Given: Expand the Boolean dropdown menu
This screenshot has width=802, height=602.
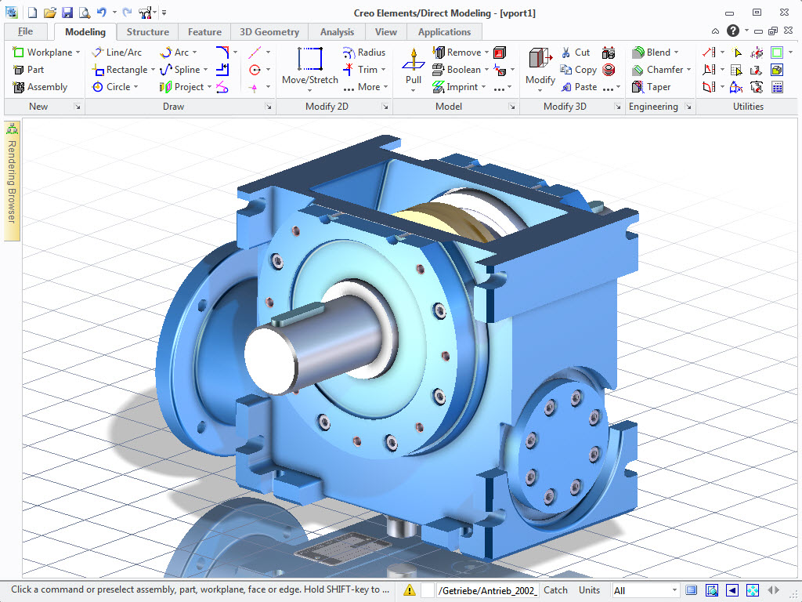Looking at the screenshot, I should (486, 70).
